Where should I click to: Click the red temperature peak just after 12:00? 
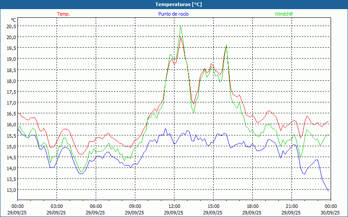coord(181,37)
